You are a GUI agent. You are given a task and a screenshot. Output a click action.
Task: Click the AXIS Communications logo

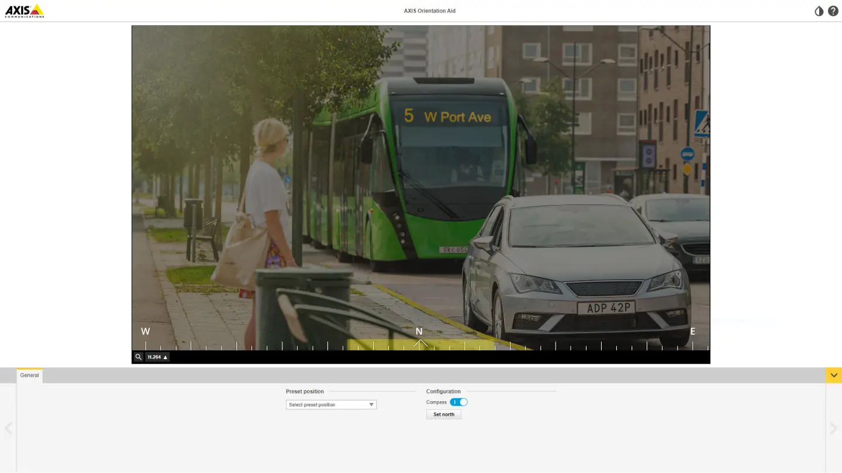click(25, 11)
